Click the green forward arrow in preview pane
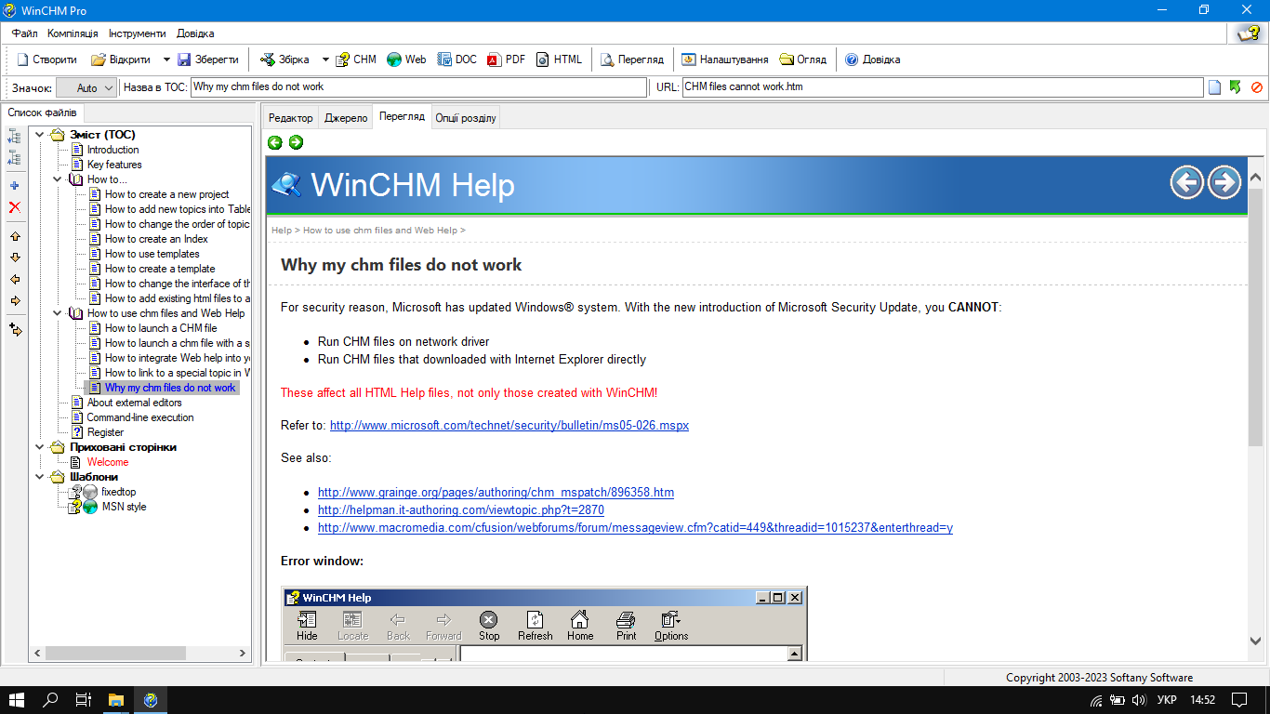The image size is (1270, 714). pyautogui.click(x=296, y=142)
